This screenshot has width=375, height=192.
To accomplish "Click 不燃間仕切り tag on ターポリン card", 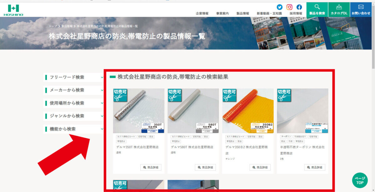I will 300,137.
